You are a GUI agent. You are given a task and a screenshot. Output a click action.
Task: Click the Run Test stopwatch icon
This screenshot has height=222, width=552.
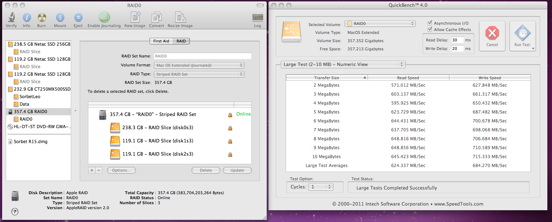coord(522,34)
